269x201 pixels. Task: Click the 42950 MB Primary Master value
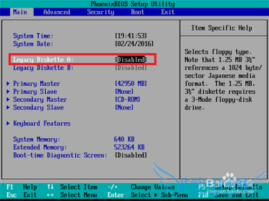pyautogui.click(x=131, y=84)
